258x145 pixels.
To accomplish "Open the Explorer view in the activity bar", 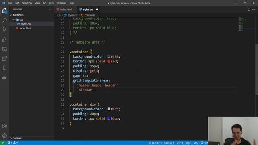I will pos(4,11).
